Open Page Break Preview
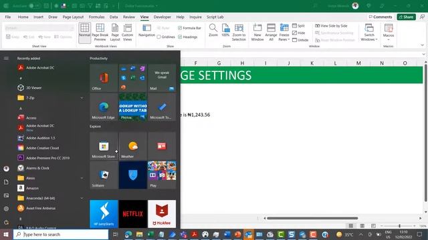Image resolution: width=428 pixels, height=240 pixels. (x=100, y=33)
